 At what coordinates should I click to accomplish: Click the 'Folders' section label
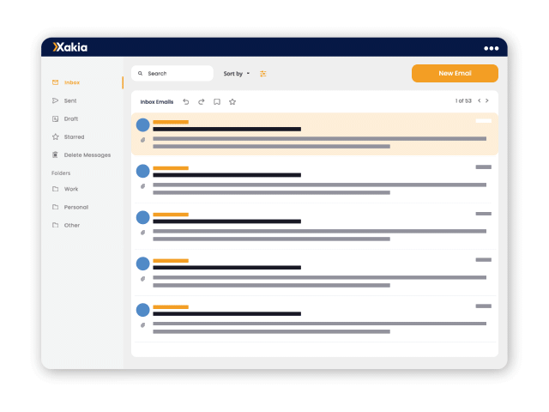[x=61, y=173]
